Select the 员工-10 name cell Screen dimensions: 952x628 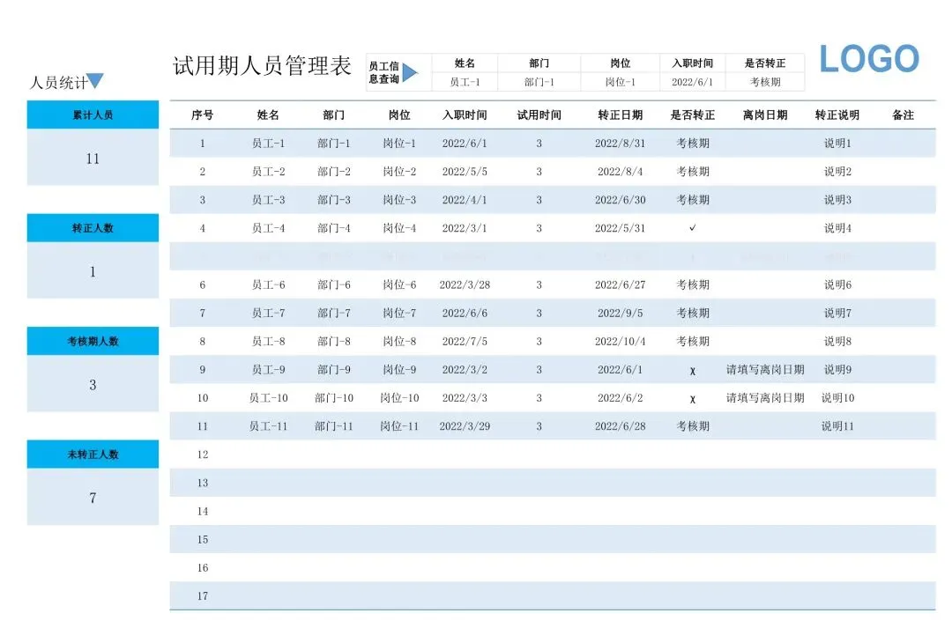(x=268, y=398)
